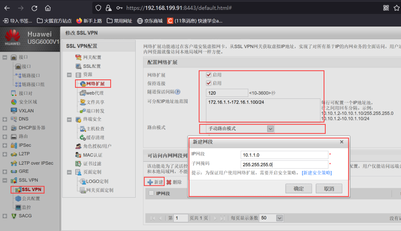The image size is (401, 231).
Task: Open 公共配置 under SSL VPN
Action: coord(31,198)
